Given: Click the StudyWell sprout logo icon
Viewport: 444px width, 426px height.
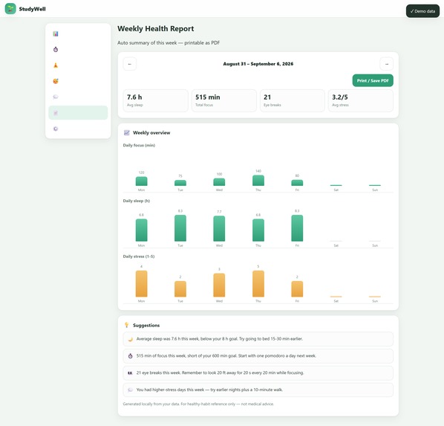Looking at the screenshot, I should pyautogui.click(x=10, y=9).
